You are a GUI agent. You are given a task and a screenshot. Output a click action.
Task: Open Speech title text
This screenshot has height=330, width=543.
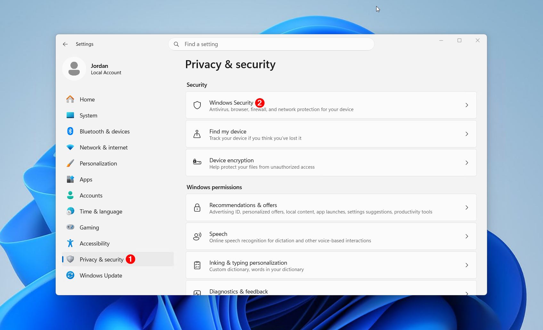pos(218,234)
